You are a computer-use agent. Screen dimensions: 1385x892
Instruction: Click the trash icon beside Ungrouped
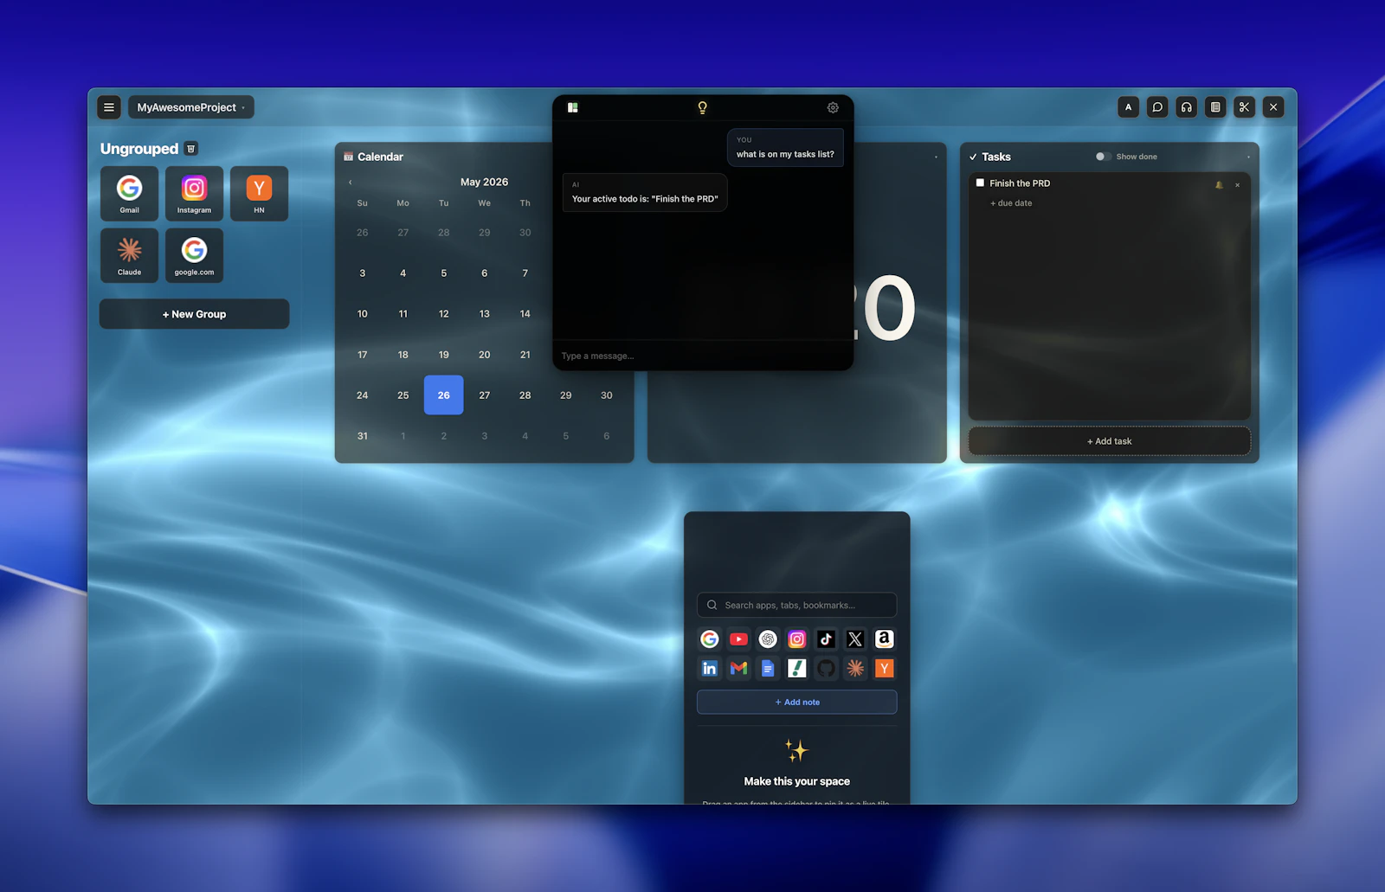pos(191,149)
